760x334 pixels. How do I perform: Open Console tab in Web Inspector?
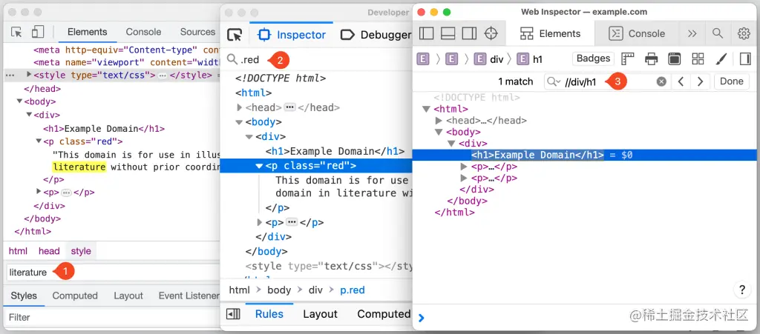pyautogui.click(x=637, y=33)
